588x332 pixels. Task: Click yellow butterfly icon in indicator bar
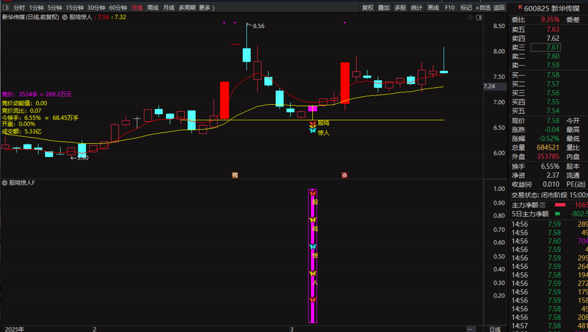pyautogui.click(x=312, y=219)
